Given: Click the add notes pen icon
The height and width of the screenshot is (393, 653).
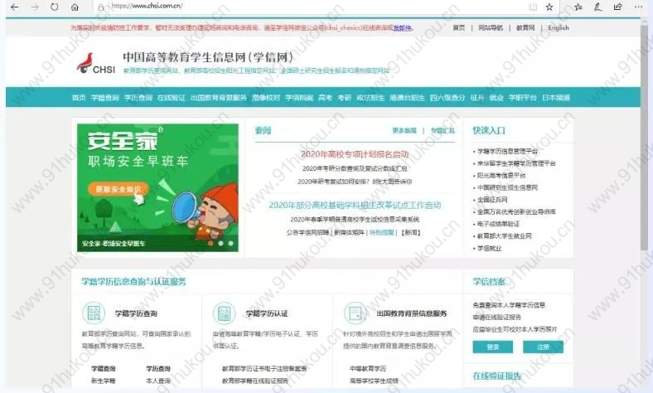Looking at the screenshot, I should [x=598, y=7].
